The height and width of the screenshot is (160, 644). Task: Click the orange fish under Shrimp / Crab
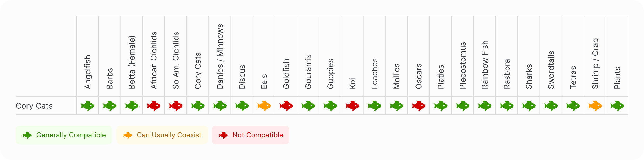[x=595, y=106]
